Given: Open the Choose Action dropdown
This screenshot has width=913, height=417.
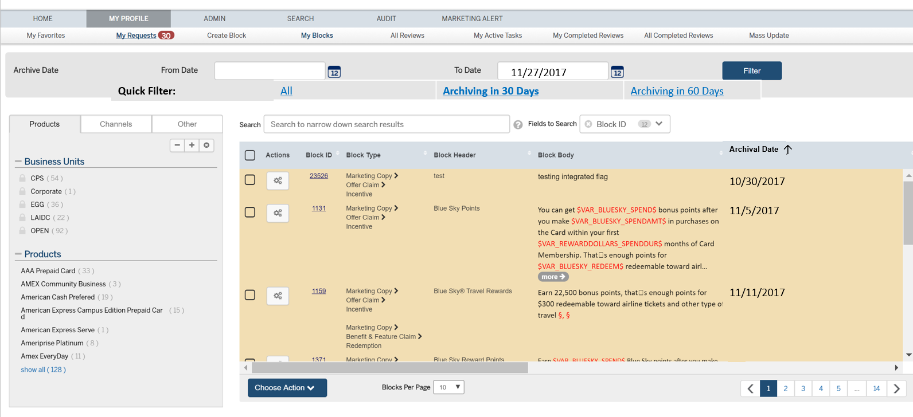Looking at the screenshot, I should pyautogui.click(x=287, y=388).
